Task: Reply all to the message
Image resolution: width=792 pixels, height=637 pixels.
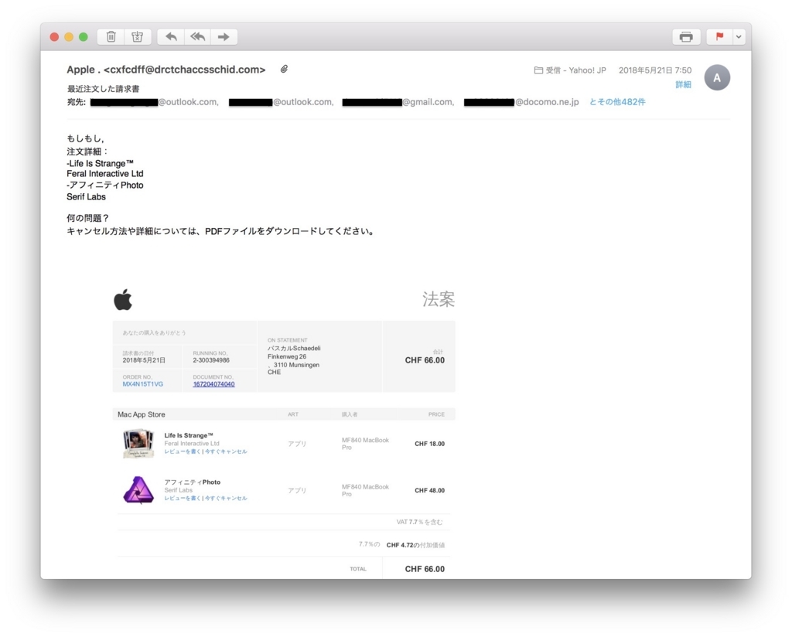Action: click(197, 37)
